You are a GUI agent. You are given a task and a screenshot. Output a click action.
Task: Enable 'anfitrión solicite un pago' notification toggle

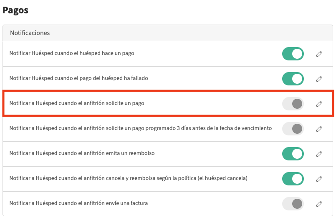(293, 104)
